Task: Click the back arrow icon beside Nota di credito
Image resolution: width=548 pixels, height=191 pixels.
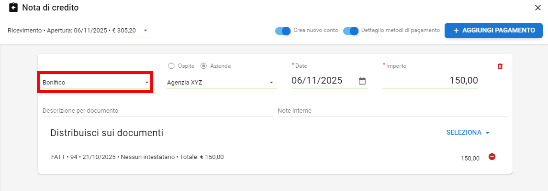Action: click(13, 8)
